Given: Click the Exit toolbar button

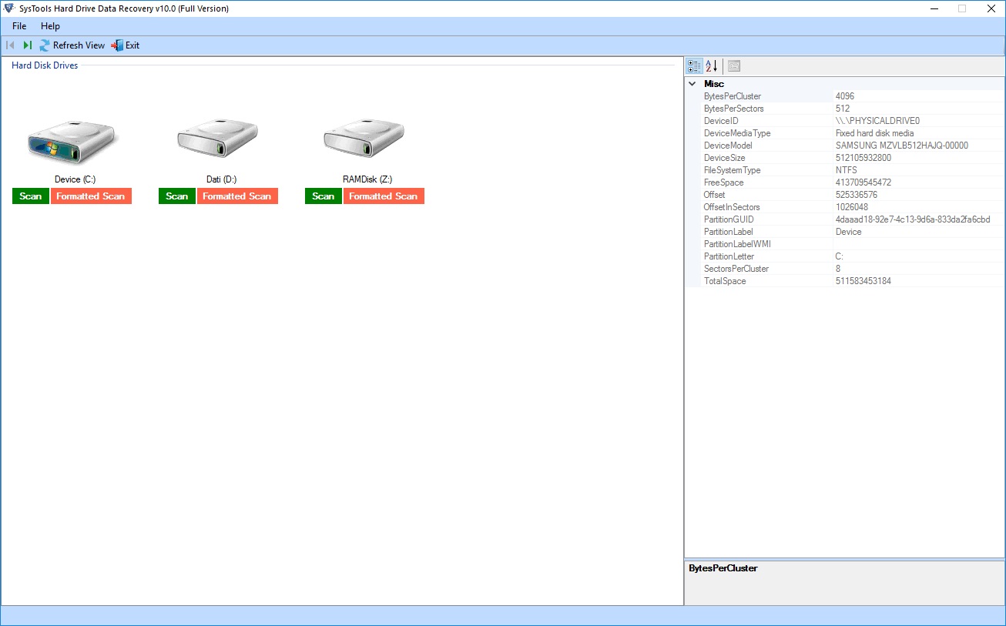Looking at the screenshot, I should (126, 45).
